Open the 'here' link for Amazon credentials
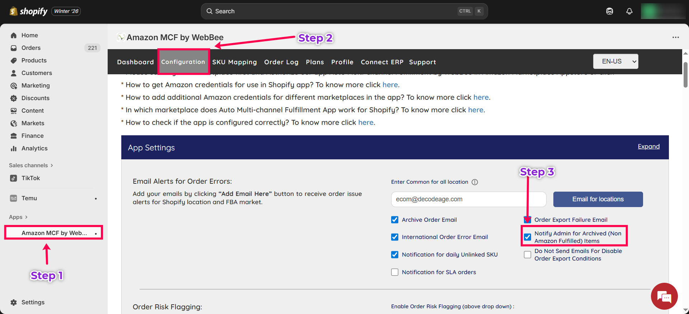This screenshot has width=689, height=314. [390, 85]
